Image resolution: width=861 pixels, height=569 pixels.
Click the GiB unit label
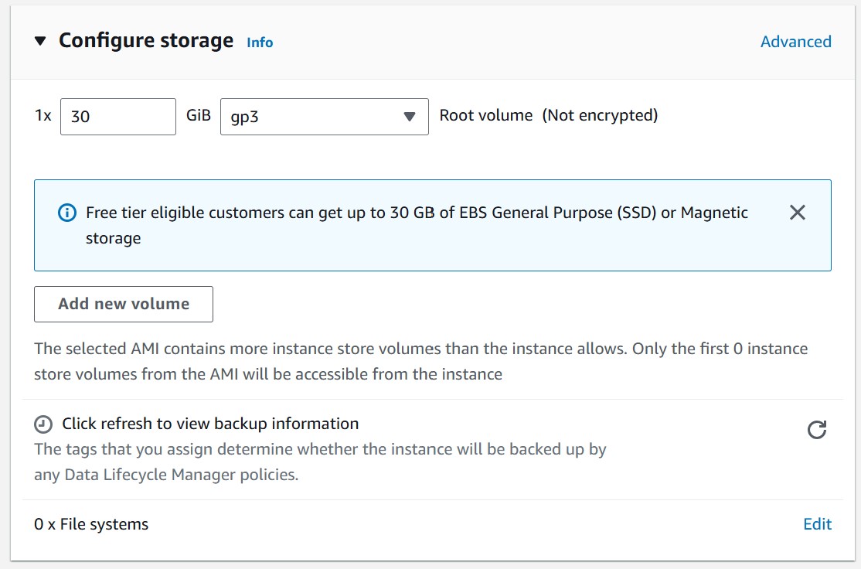pos(199,116)
